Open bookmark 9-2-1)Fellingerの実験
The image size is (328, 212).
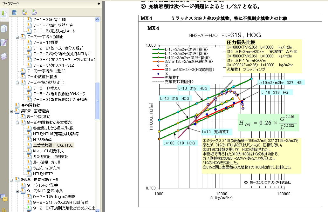(54, 196)
